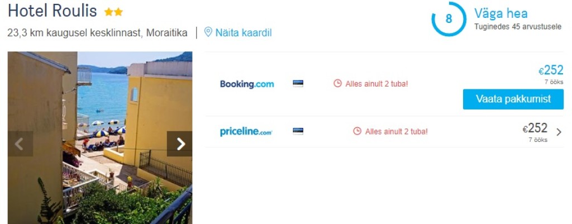
Task: Click the next photo arrow
Action: coord(180,144)
